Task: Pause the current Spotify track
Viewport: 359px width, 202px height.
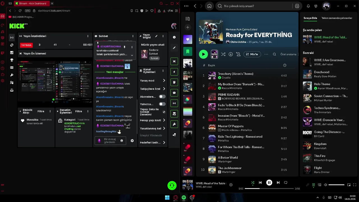Action: tap(269, 183)
